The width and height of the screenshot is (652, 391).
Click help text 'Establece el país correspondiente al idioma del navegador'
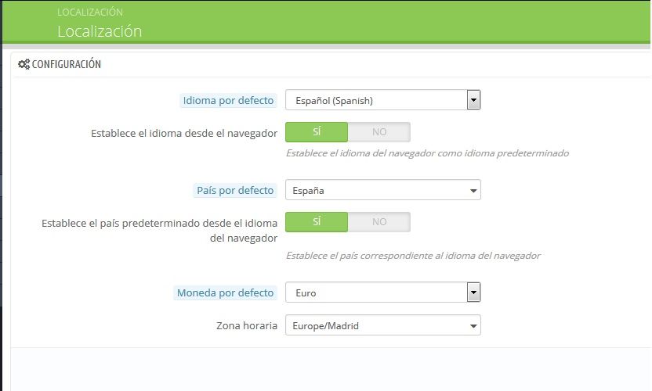(413, 256)
